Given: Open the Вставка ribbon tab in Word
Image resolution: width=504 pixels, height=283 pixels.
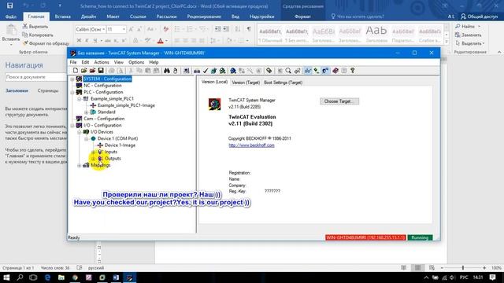Looking at the screenshot, I should [x=63, y=17].
